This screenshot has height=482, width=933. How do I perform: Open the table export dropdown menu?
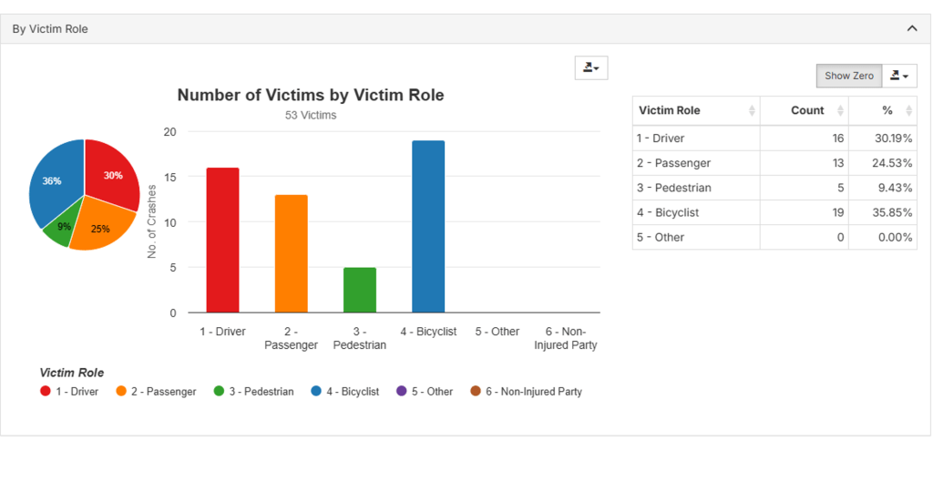point(899,76)
